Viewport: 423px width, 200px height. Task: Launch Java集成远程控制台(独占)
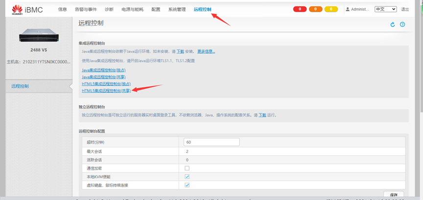point(104,70)
